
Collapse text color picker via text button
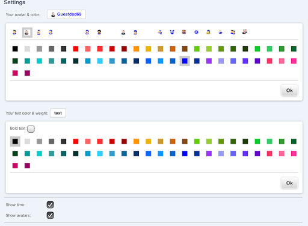[58, 113]
